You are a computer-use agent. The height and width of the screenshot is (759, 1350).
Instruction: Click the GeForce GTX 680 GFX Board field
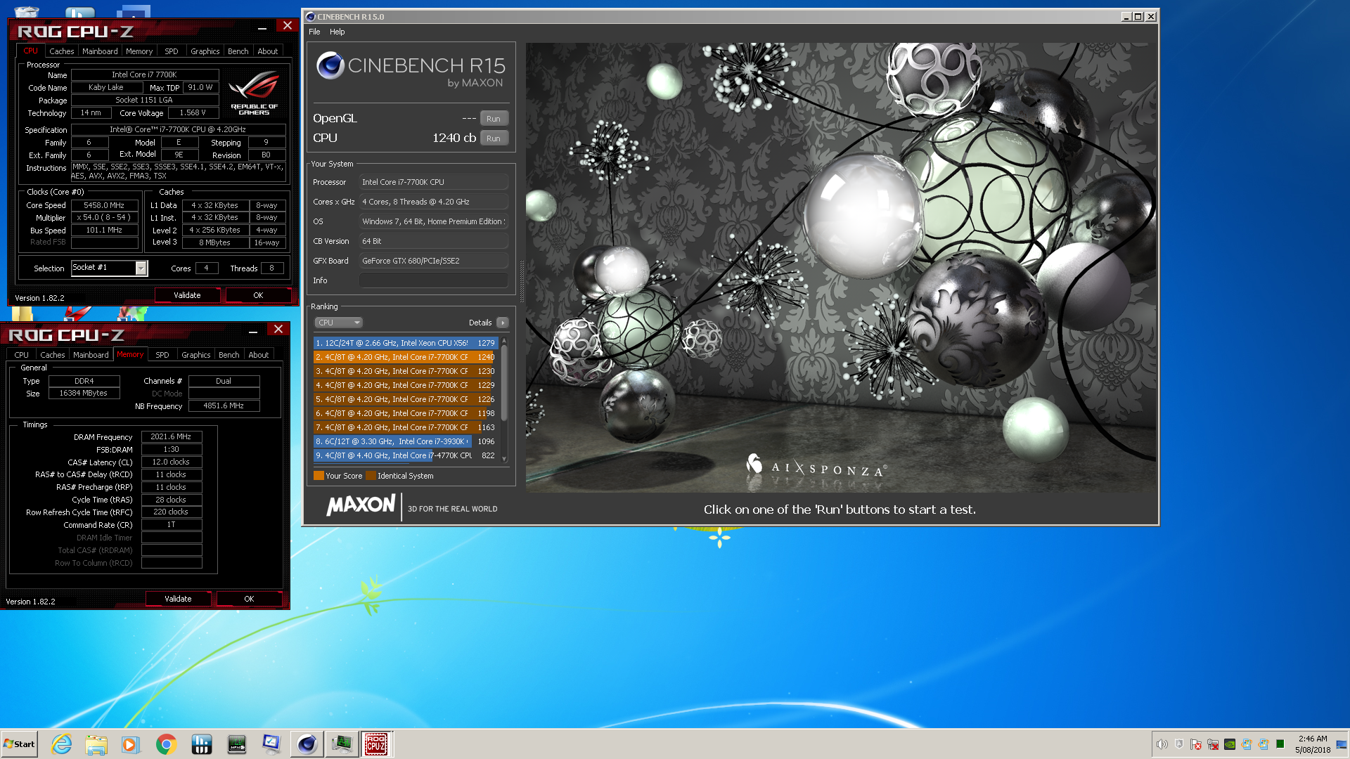[433, 261]
